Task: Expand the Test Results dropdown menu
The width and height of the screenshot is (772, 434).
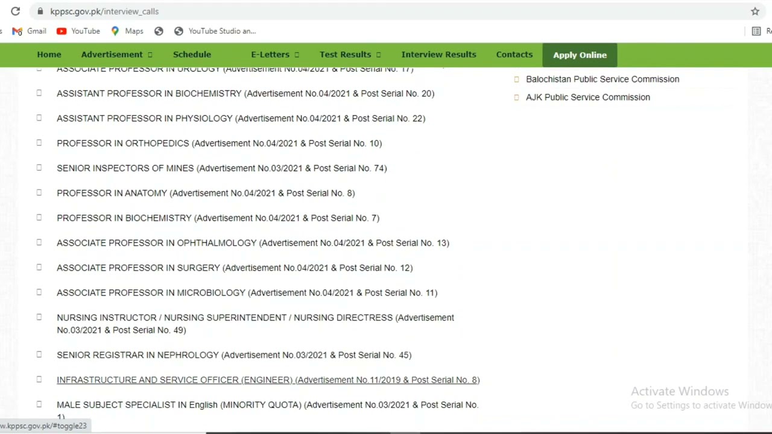Action: (350, 54)
